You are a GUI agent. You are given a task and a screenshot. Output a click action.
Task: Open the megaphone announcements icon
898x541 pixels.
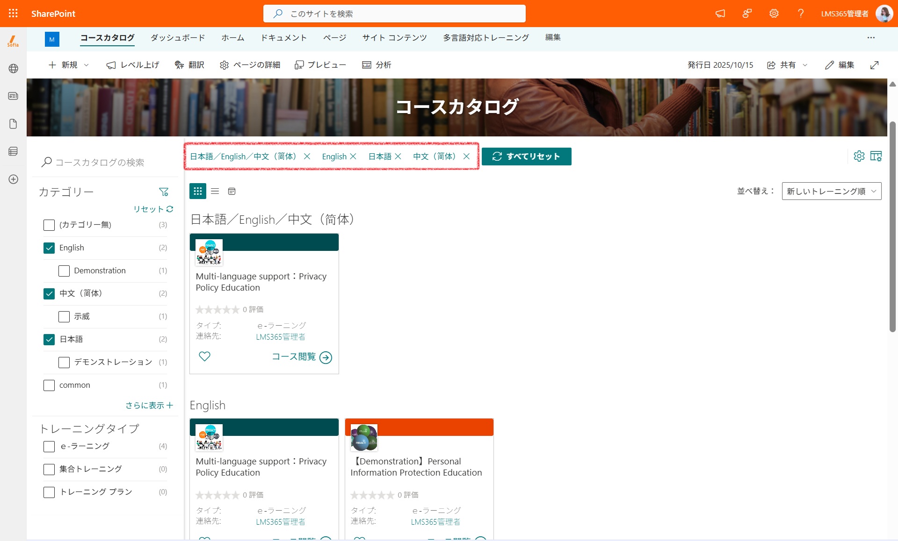(720, 14)
